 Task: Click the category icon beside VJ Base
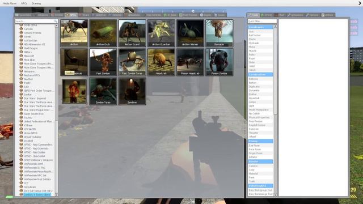click(x=22, y=125)
